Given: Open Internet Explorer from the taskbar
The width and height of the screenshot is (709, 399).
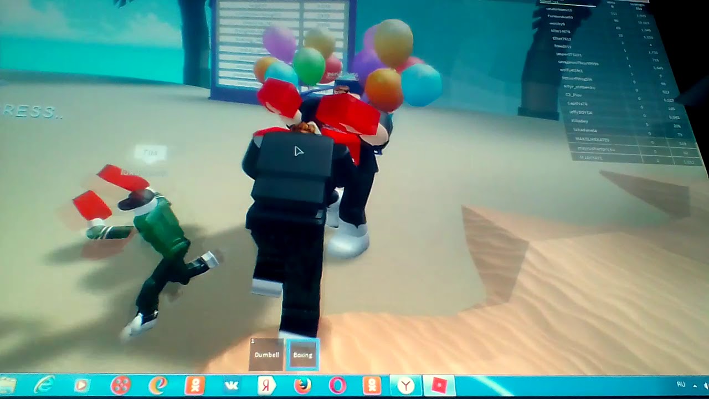Looking at the screenshot, I should coord(43,385).
